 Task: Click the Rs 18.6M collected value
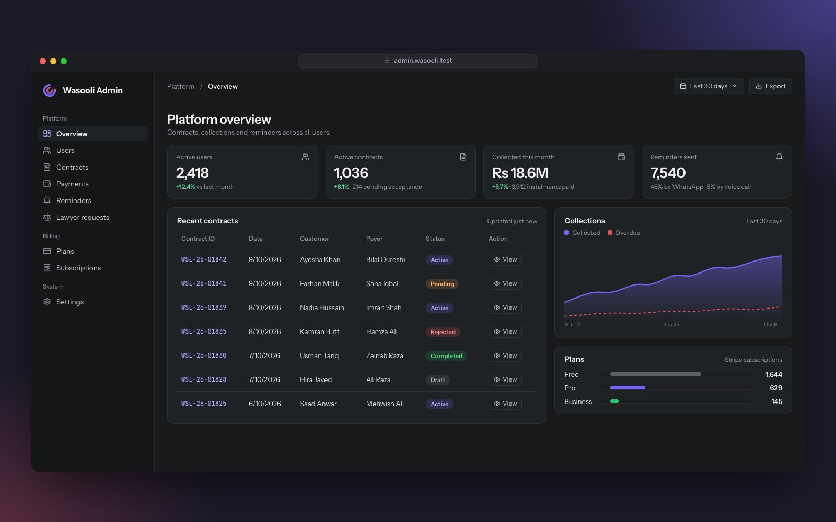[520, 173]
